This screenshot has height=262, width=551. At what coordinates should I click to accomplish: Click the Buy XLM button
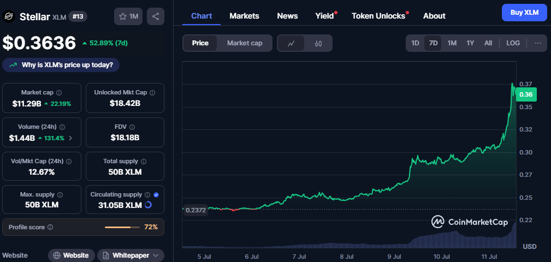coord(524,13)
